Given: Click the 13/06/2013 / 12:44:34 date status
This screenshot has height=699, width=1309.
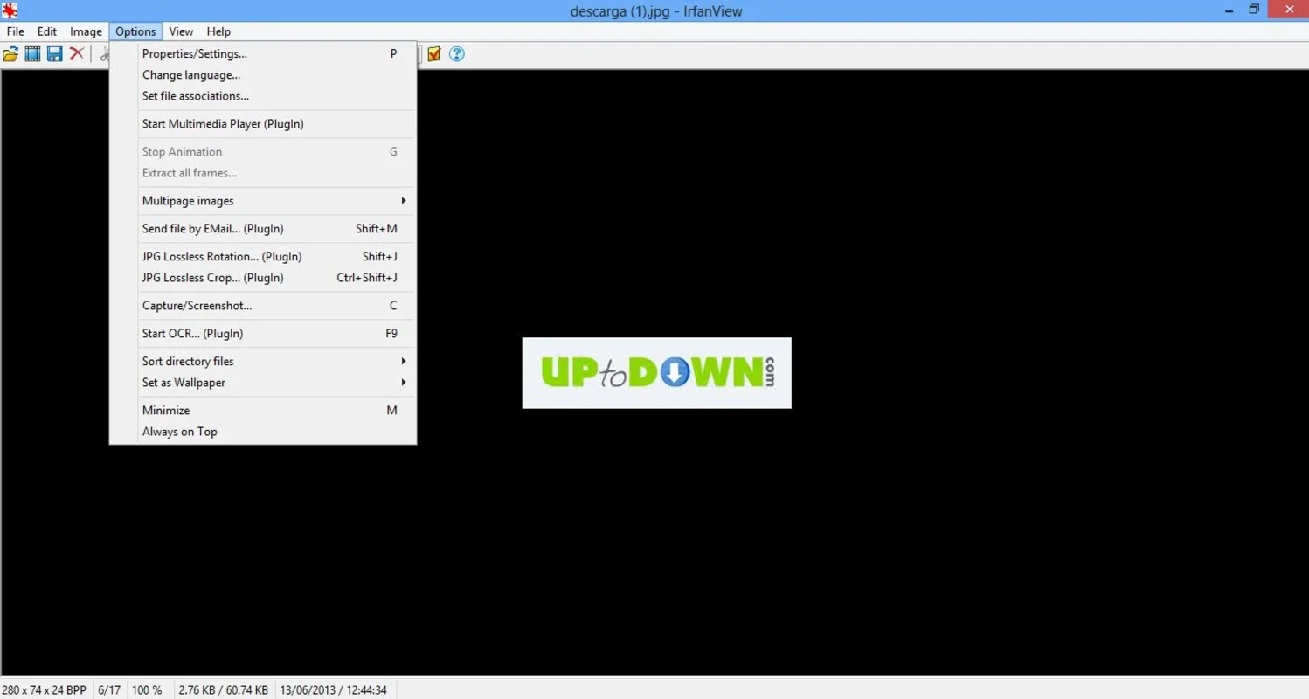Looking at the screenshot, I should pyautogui.click(x=333, y=689).
